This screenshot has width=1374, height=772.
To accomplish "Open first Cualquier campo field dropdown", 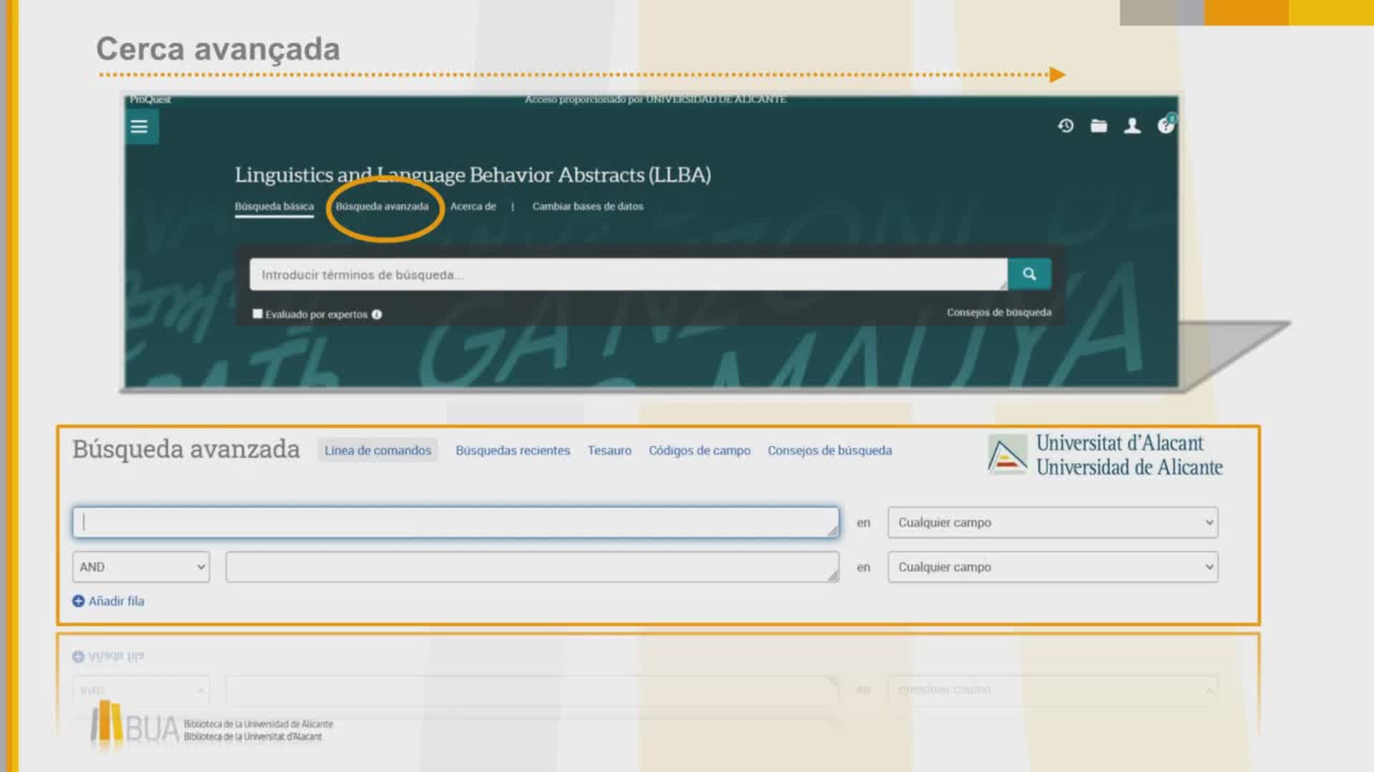I will click(x=1053, y=523).
